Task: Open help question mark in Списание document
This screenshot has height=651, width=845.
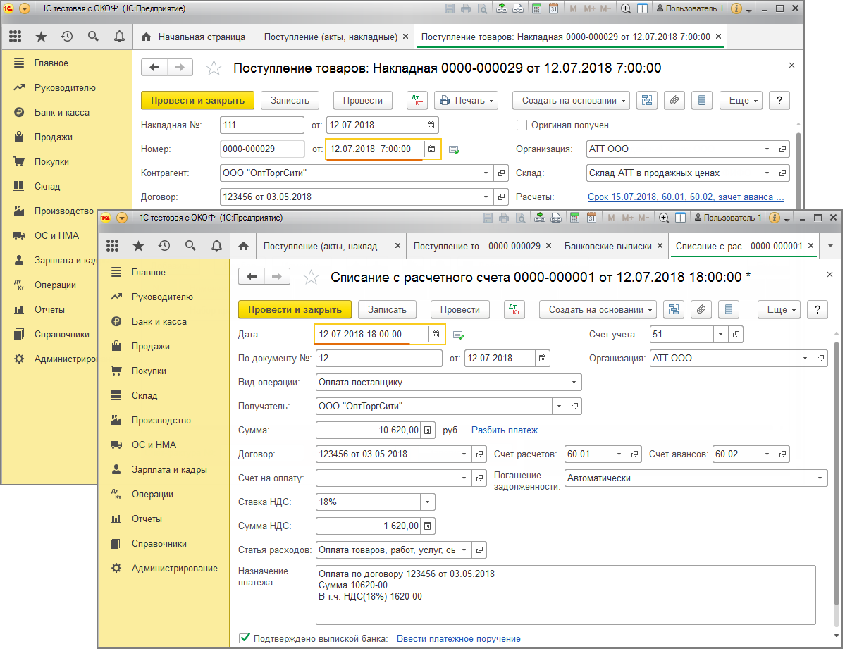Action: (x=818, y=309)
